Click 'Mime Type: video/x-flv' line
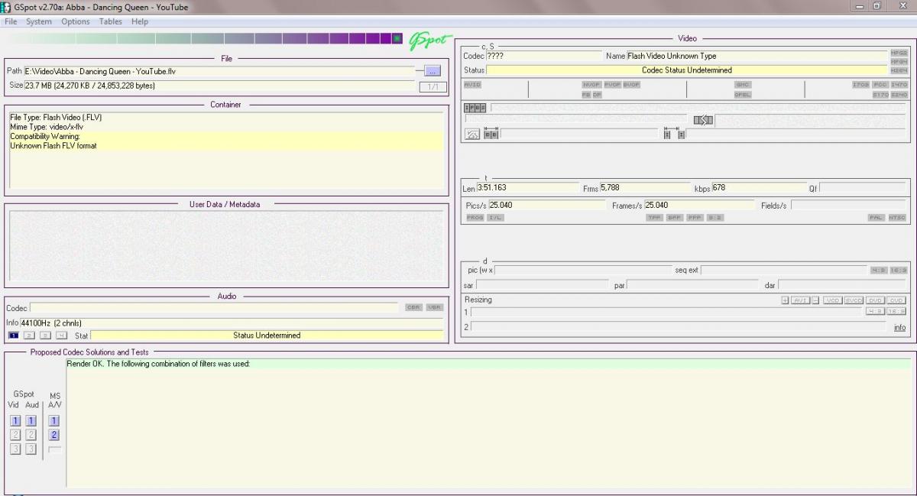 click(47, 127)
